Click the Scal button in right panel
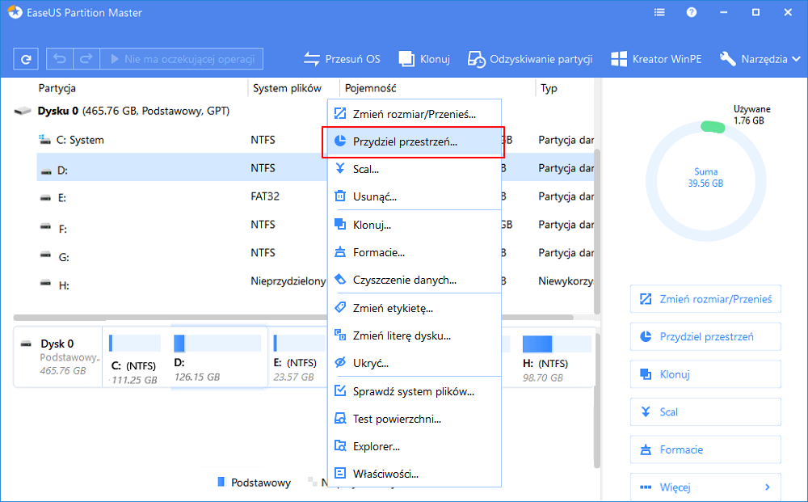Viewport: 808px width, 502px height. [705, 411]
